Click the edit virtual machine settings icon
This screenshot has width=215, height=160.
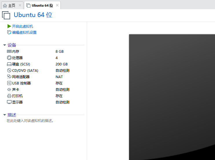[x=9, y=33]
